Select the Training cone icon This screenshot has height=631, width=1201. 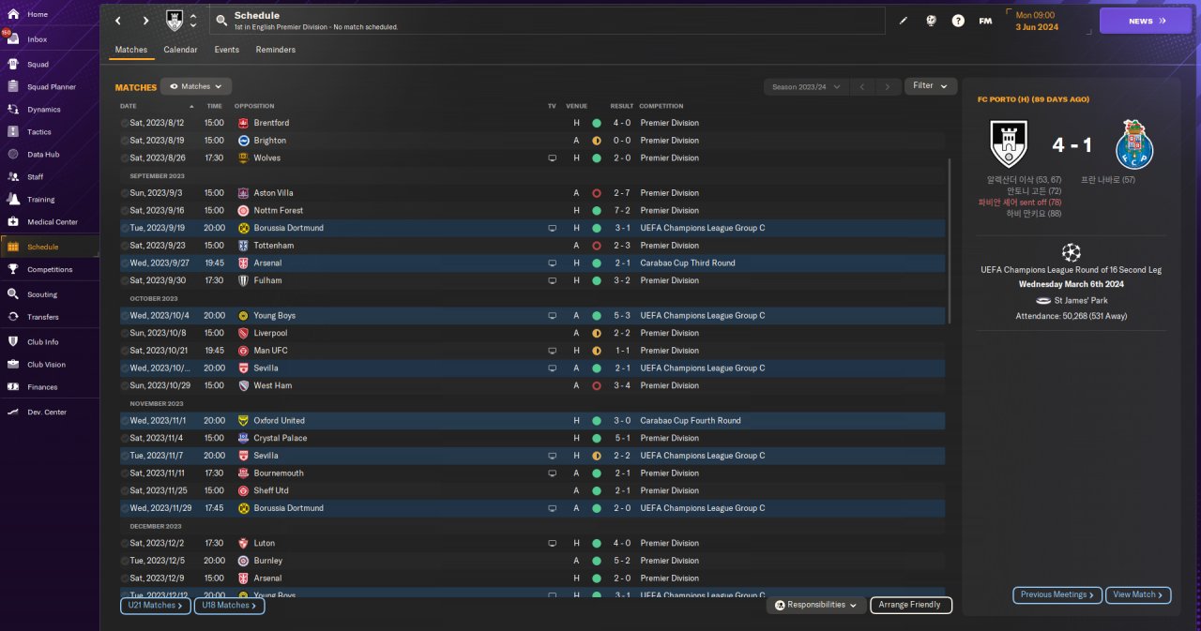click(x=13, y=200)
